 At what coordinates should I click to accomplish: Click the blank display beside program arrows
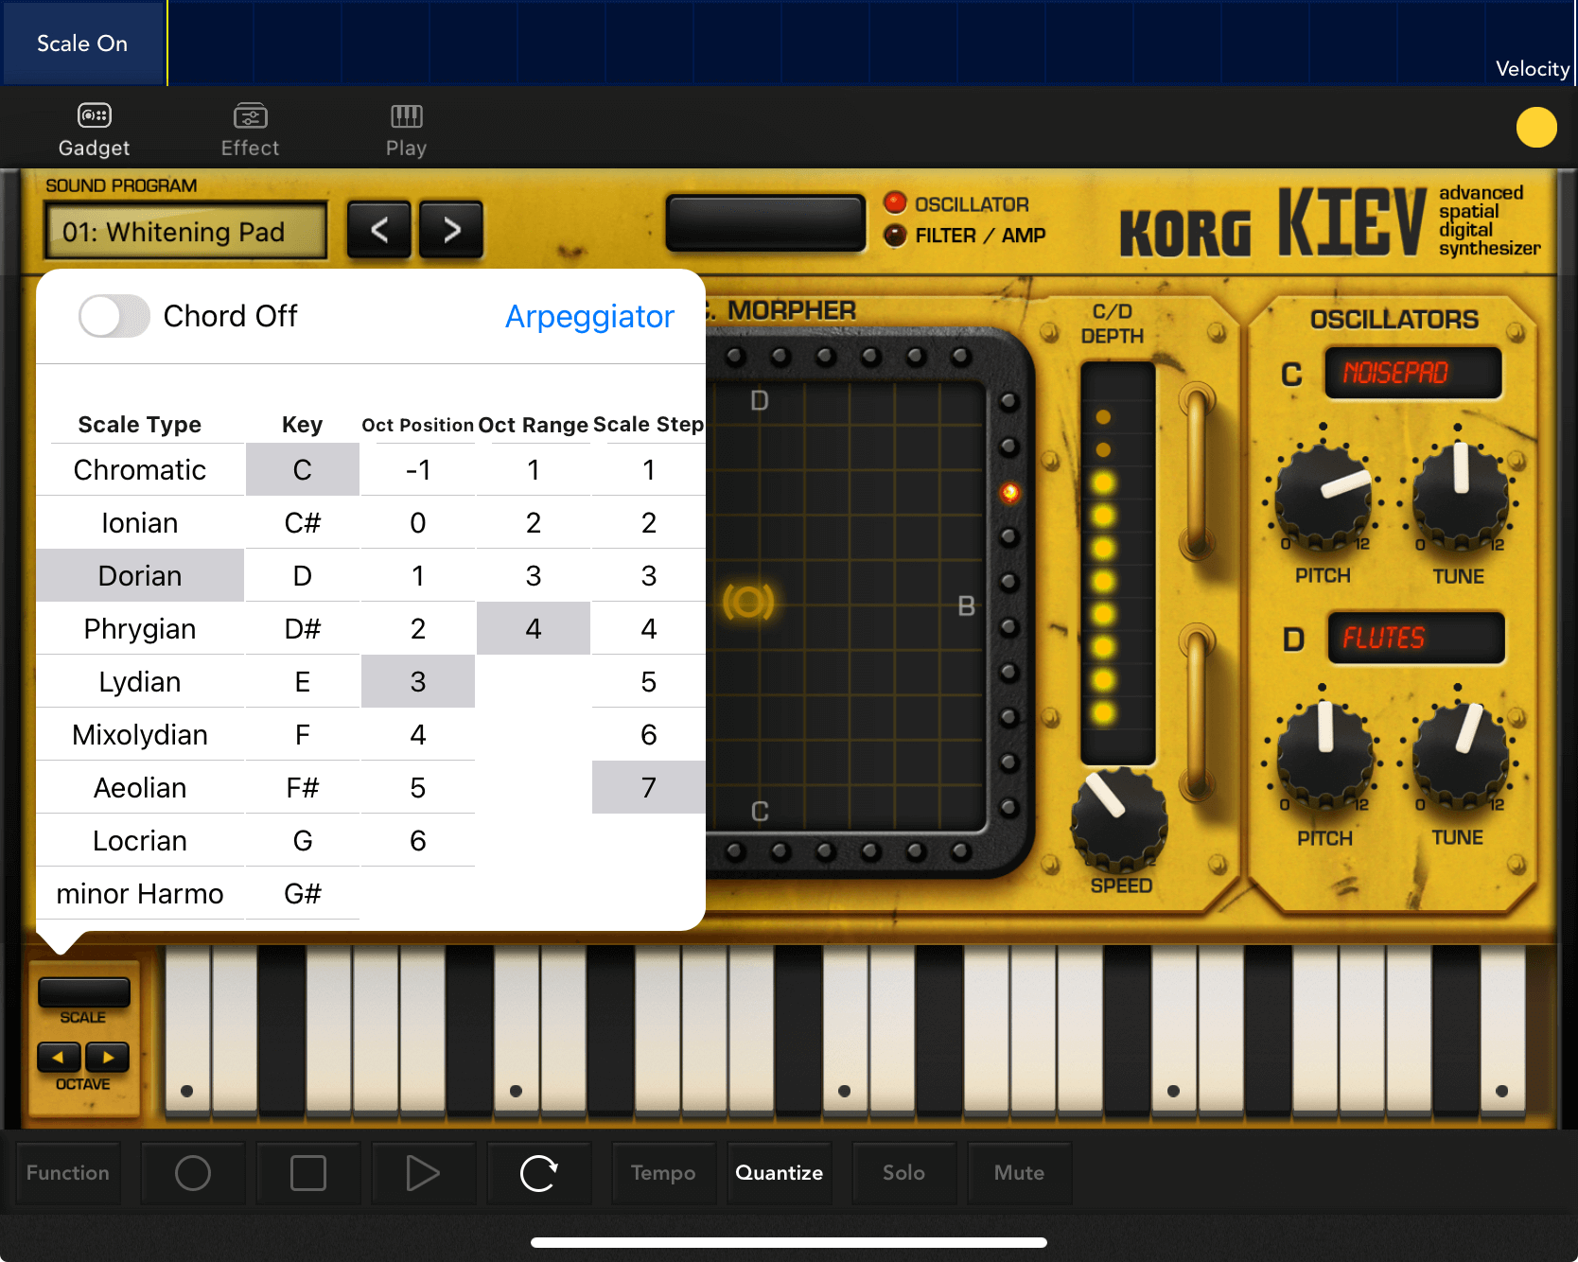click(x=765, y=223)
